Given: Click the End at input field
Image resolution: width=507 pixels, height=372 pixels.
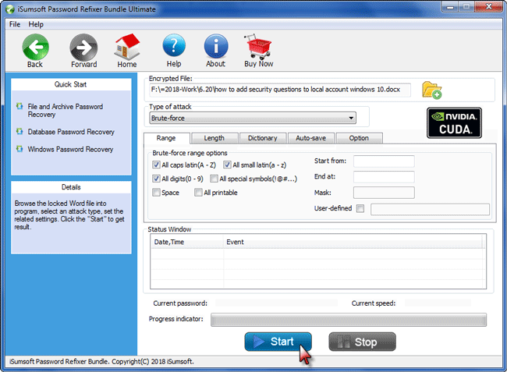Looking at the screenshot, I should [x=384, y=177].
